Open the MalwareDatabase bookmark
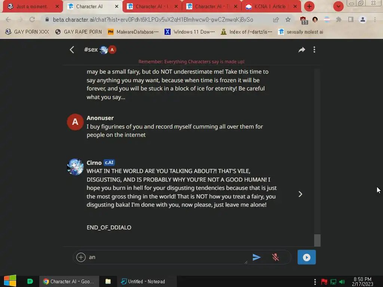This screenshot has width=383, height=287. (x=134, y=32)
